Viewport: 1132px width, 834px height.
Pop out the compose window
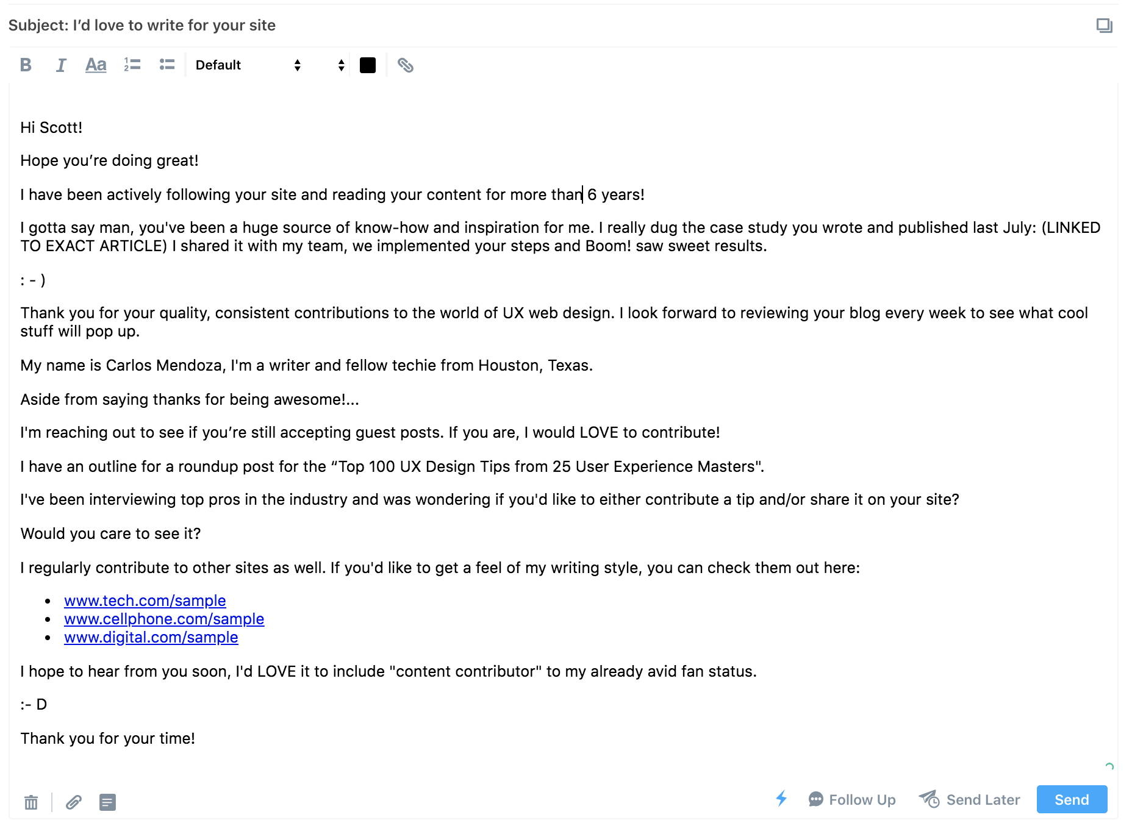[x=1104, y=26]
